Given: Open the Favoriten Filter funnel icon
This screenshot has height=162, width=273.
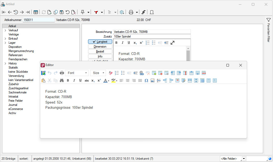Looking at the screenshot, I should coord(269,20).
